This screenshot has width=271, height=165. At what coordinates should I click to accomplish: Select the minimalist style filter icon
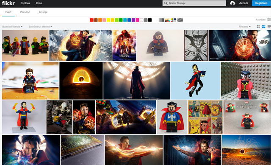(174, 20)
